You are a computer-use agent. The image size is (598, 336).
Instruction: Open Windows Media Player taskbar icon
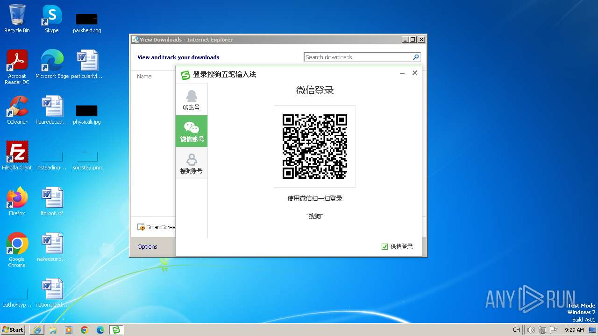tap(69, 329)
